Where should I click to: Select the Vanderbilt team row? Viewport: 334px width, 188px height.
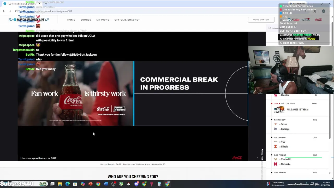click(x=286, y=159)
